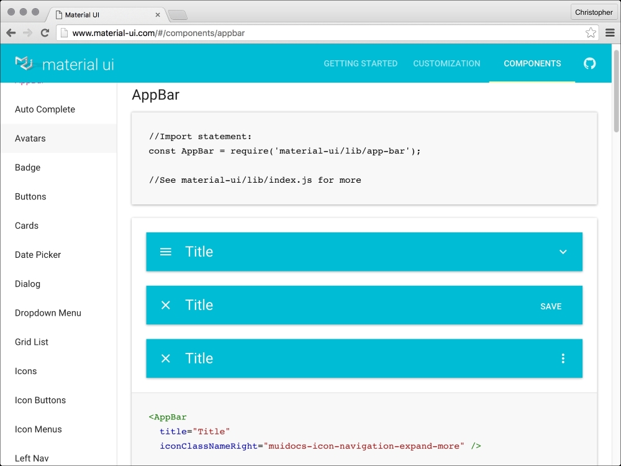This screenshot has height=466, width=621.
Task: Open Icon Buttons page
Action: (58, 400)
